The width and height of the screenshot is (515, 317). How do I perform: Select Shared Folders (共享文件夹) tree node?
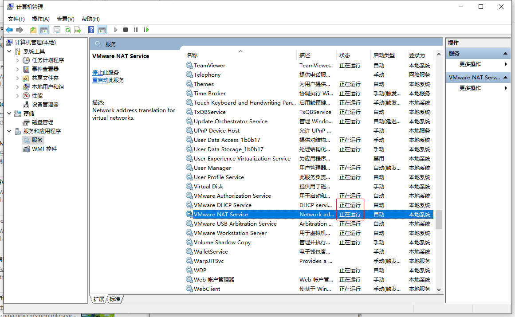[45, 78]
